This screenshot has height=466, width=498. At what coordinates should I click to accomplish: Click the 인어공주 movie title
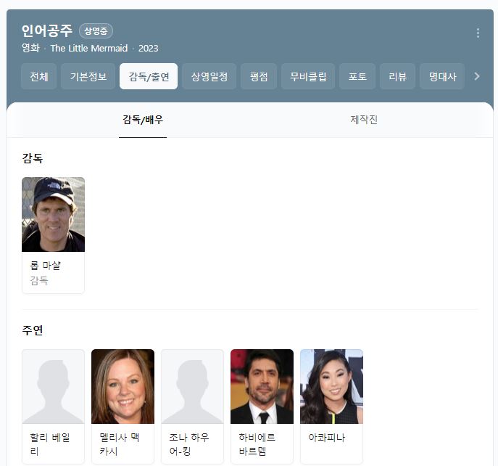pos(47,31)
